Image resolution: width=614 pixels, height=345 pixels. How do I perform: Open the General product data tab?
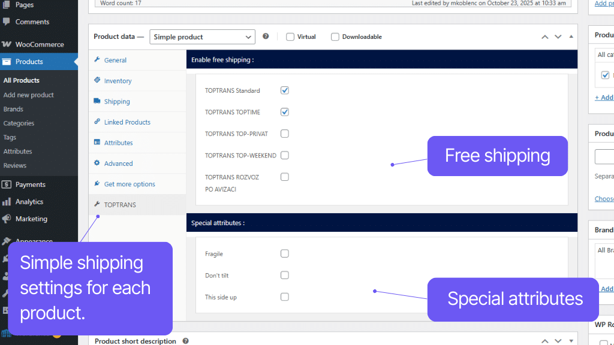137,60
